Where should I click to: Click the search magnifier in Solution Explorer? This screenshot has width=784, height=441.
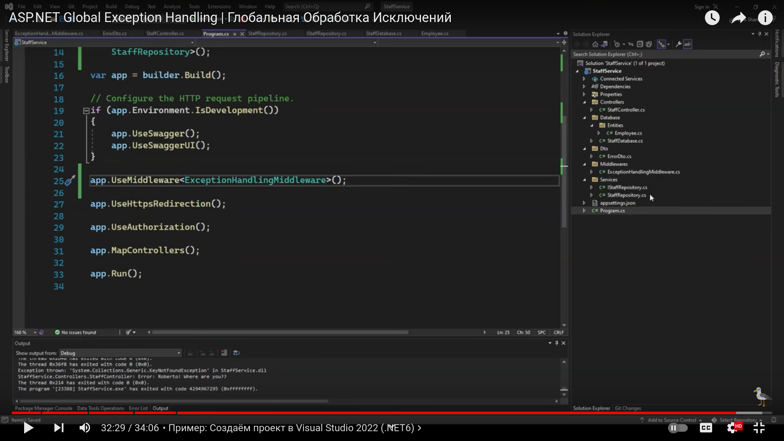pyautogui.click(x=763, y=53)
